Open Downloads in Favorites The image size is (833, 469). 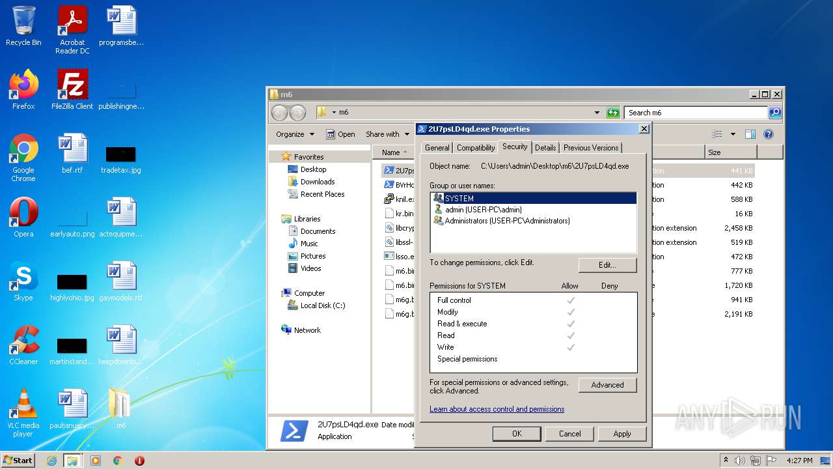318,182
